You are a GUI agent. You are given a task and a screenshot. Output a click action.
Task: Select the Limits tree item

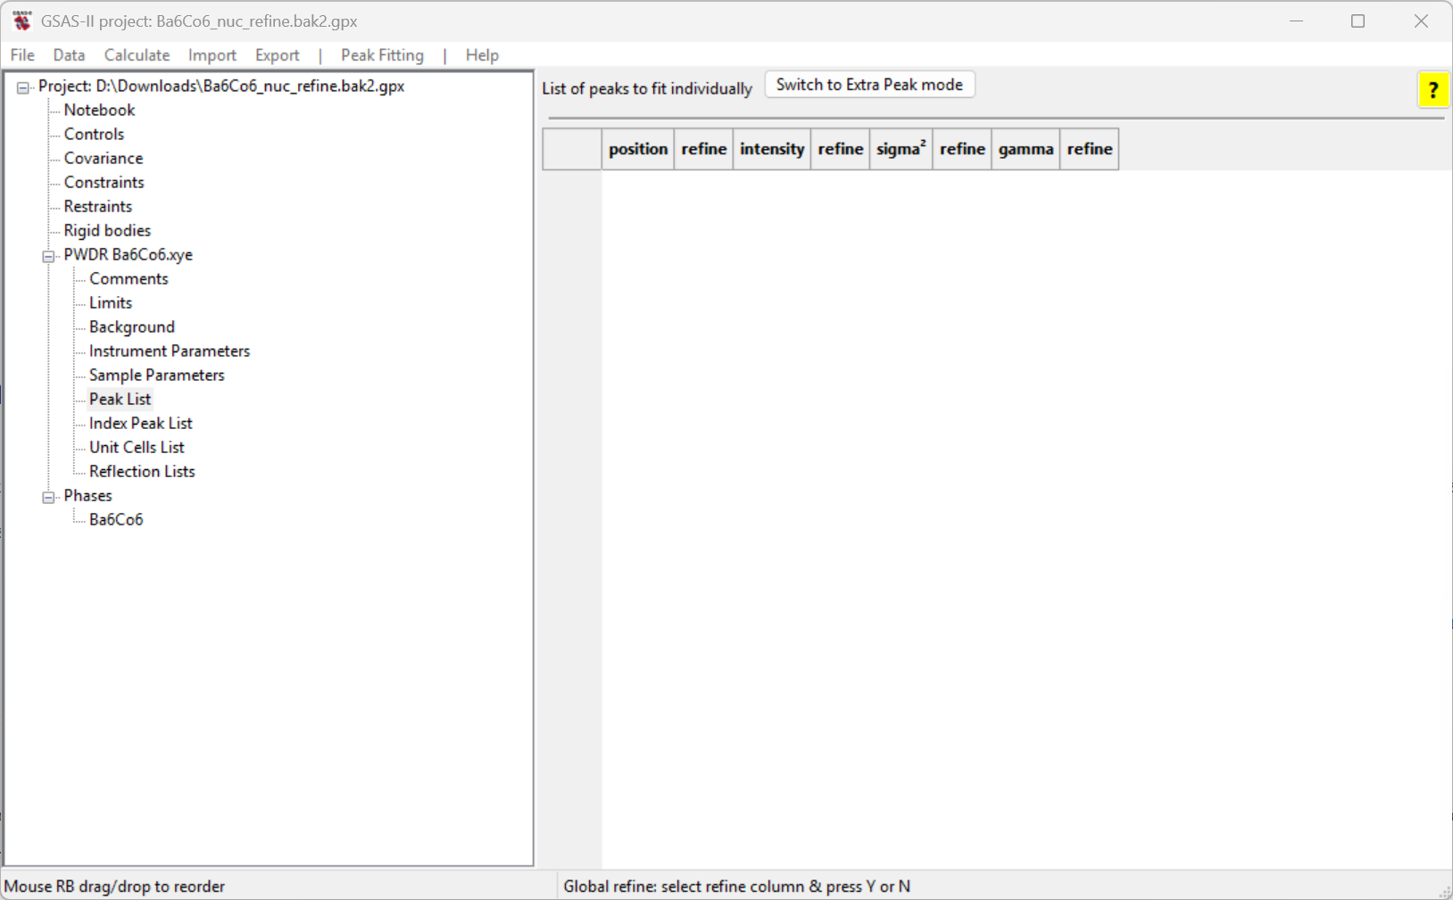pos(111,302)
